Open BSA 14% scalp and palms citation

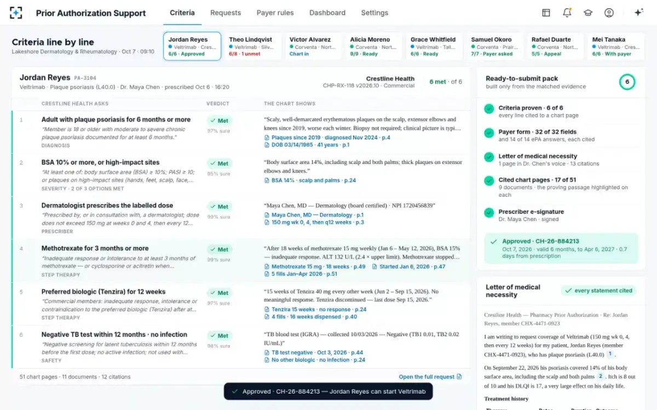[310, 180]
